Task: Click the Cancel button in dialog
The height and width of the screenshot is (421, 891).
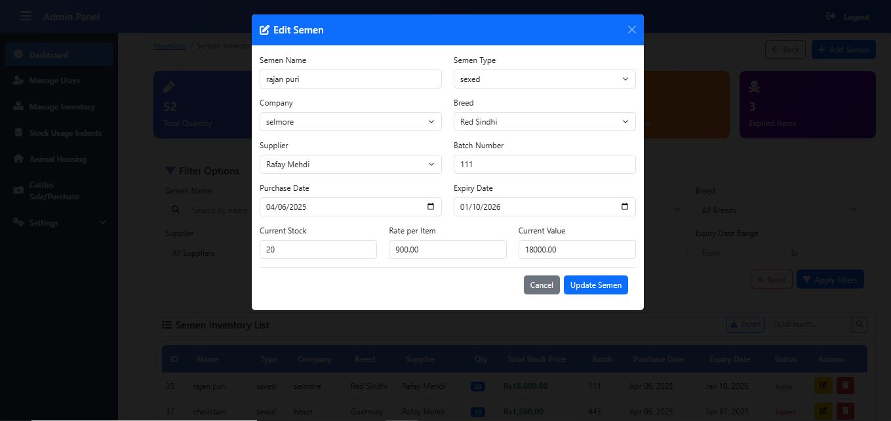Action: tap(542, 285)
